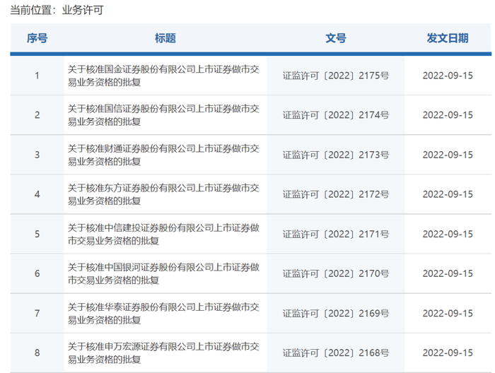This screenshot has height=373, width=495.
Task: Select document number 证监许可〔2022〕2173号
Action: pyautogui.click(x=336, y=155)
